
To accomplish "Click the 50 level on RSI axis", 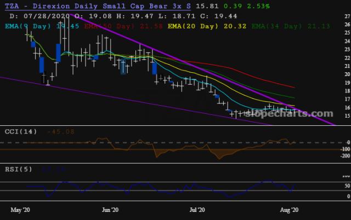I will coord(346,187).
